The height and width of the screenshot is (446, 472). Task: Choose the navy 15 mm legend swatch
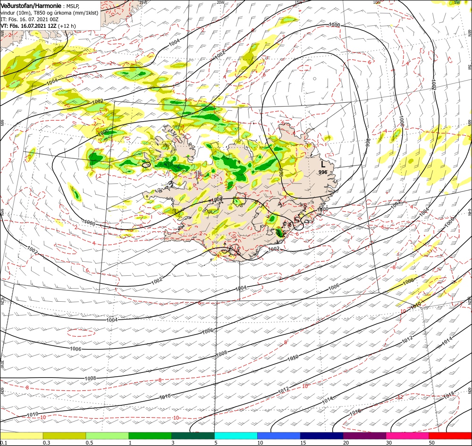pos(322,436)
